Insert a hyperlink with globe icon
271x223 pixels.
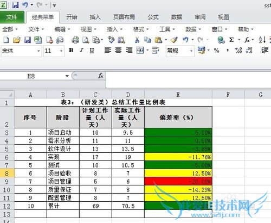click(x=221, y=40)
